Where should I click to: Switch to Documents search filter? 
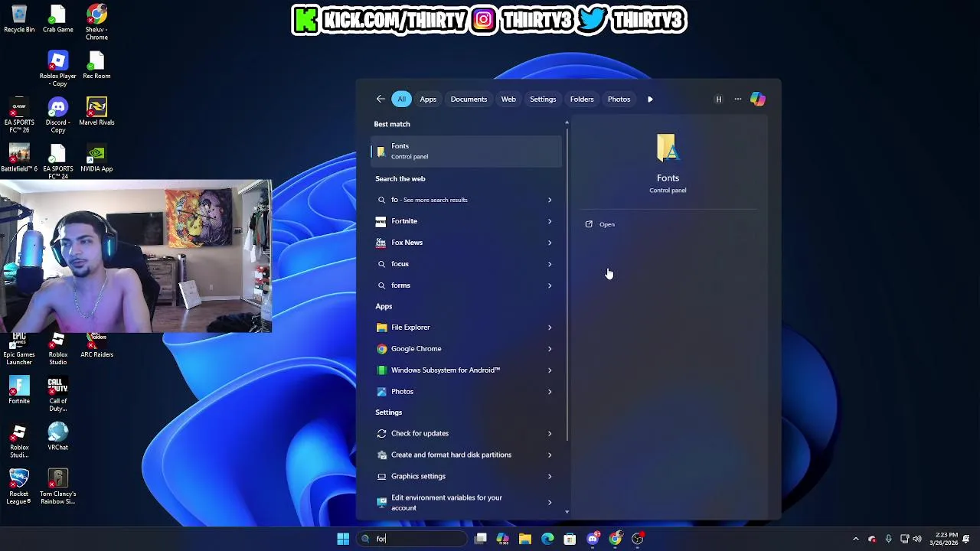click(469, 99)
